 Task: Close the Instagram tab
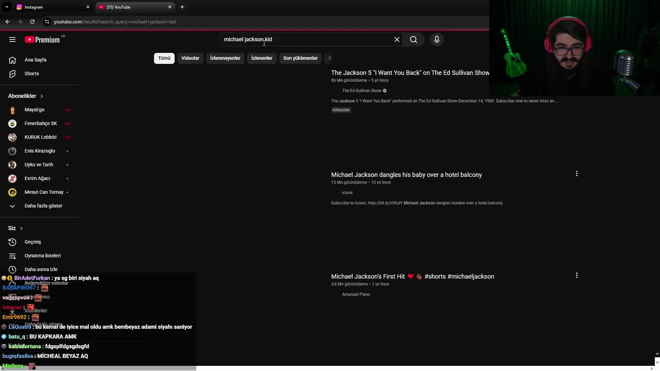pos(88,7)
